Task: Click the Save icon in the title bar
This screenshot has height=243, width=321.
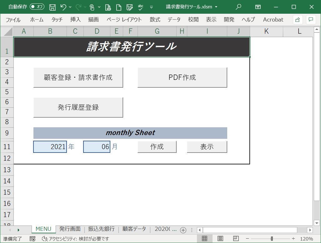Action: tap(53, 7)
